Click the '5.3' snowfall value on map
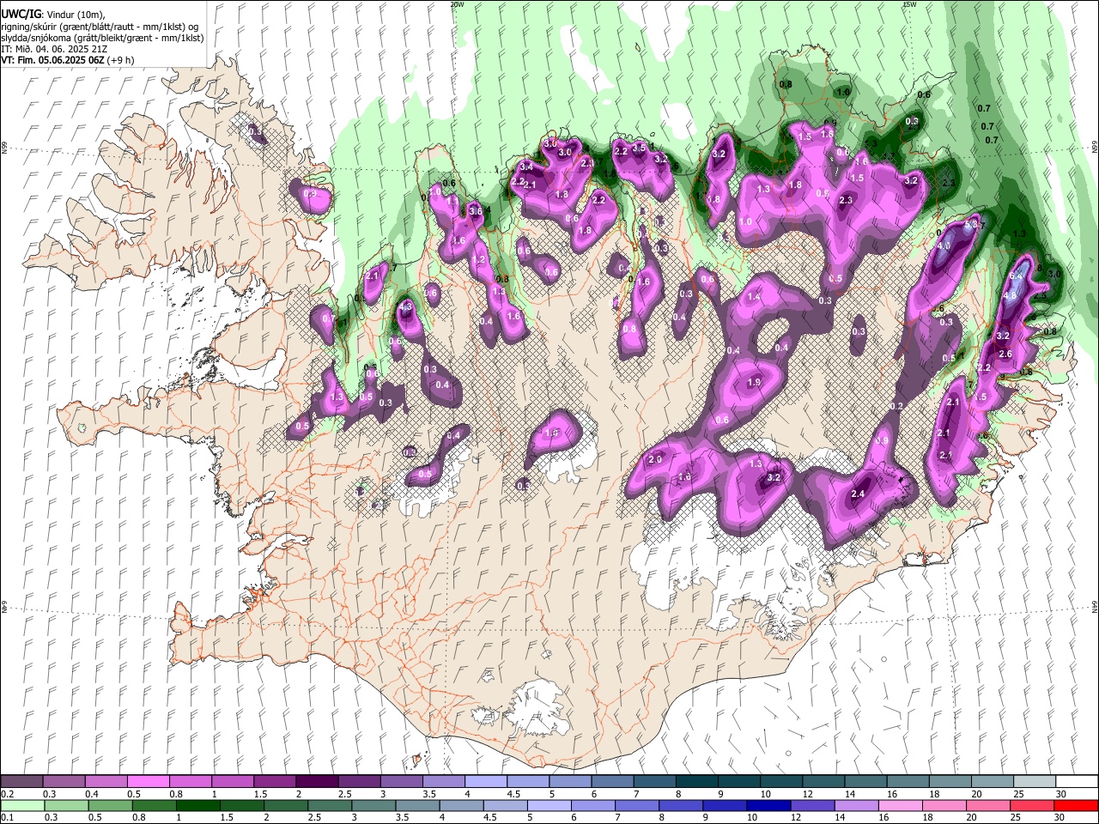This screenshot has height=824, width=1099. 972,226
